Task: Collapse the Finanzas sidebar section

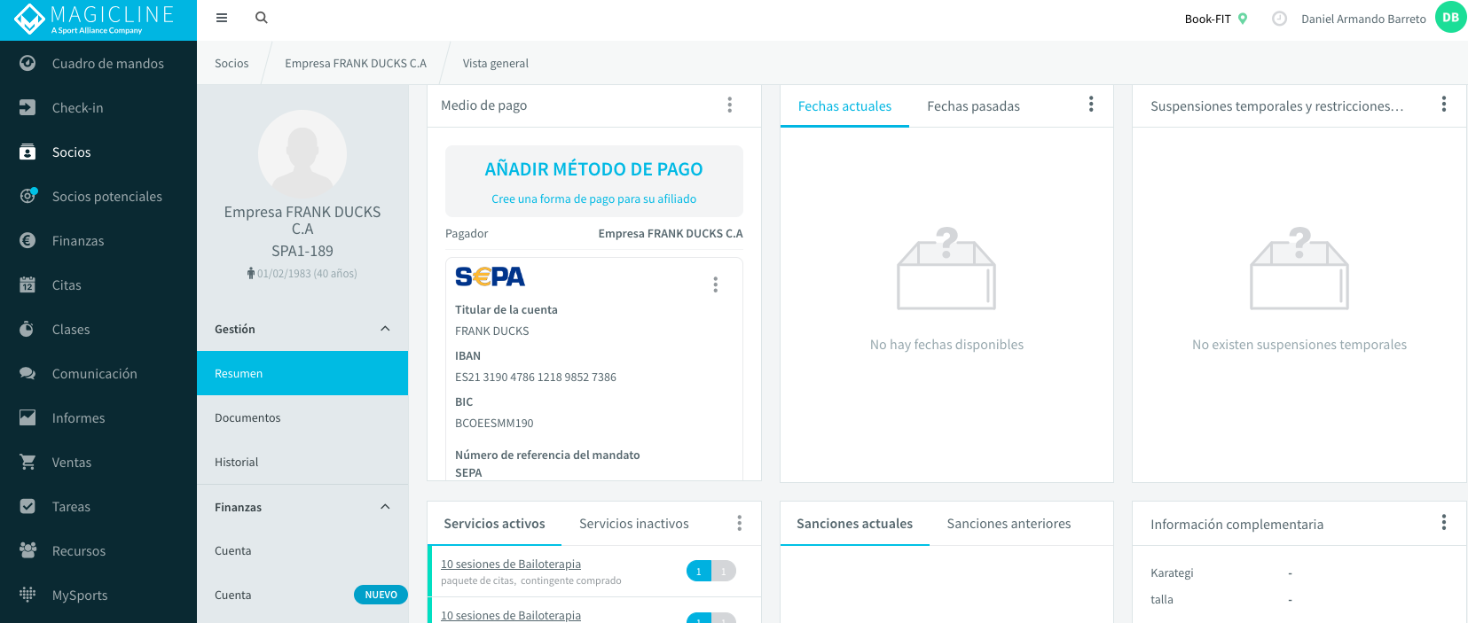Action: 385,507
